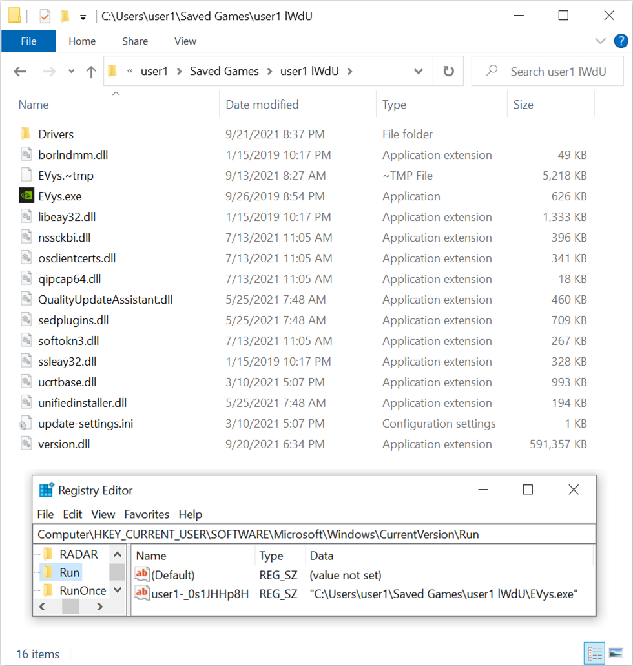Select the Saved Games breadcrumb segment

click(224, 71)
